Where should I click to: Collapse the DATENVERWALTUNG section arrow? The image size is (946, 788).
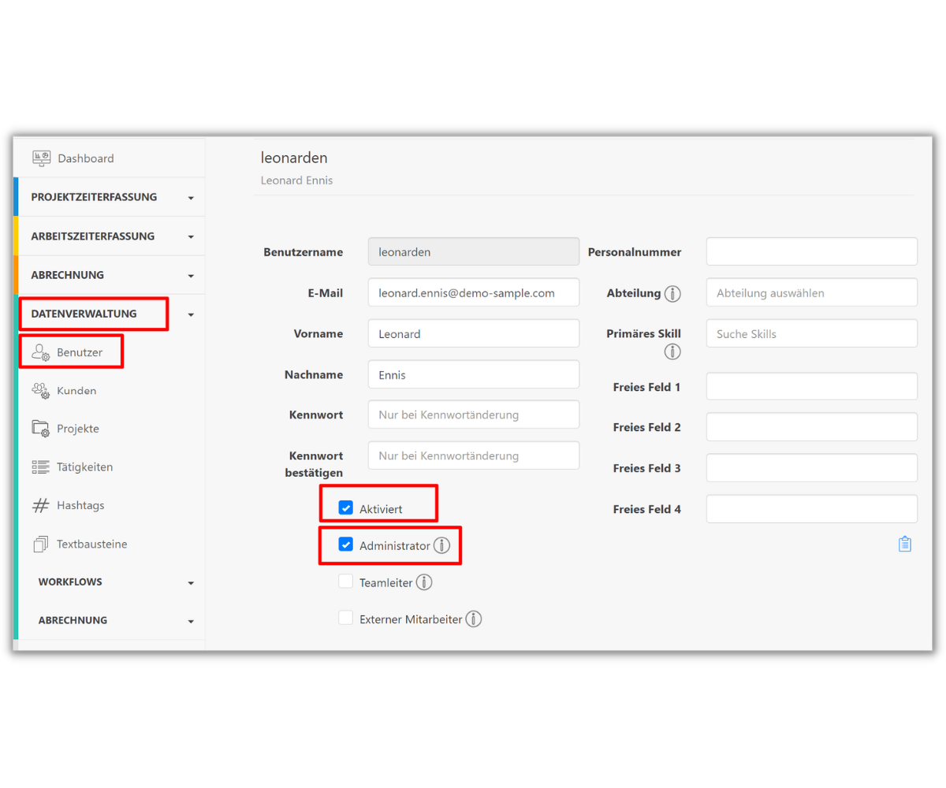pyautogui.click(x=191, y=315)
